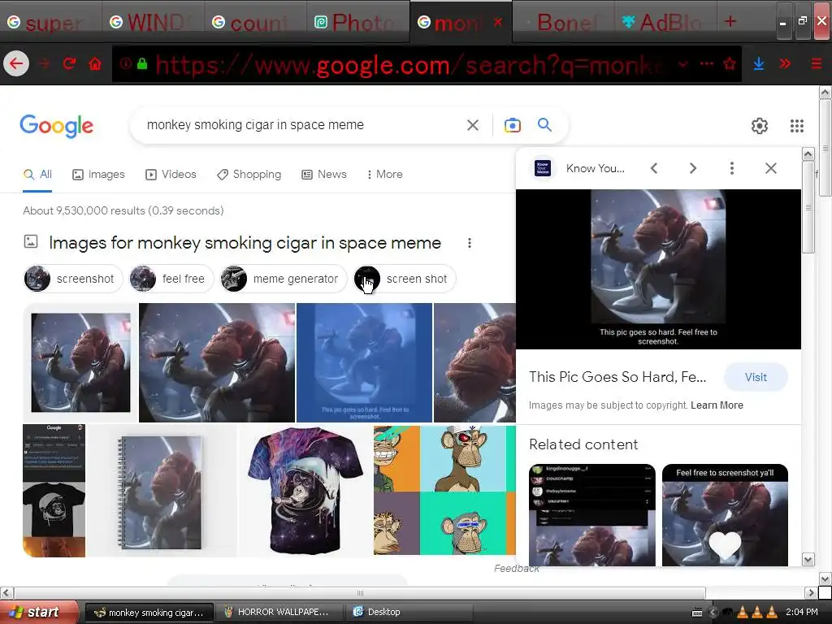Open the browser home page icon
Image resolution: width=832 pixels, height=624 pixels.
pos(95,63)
